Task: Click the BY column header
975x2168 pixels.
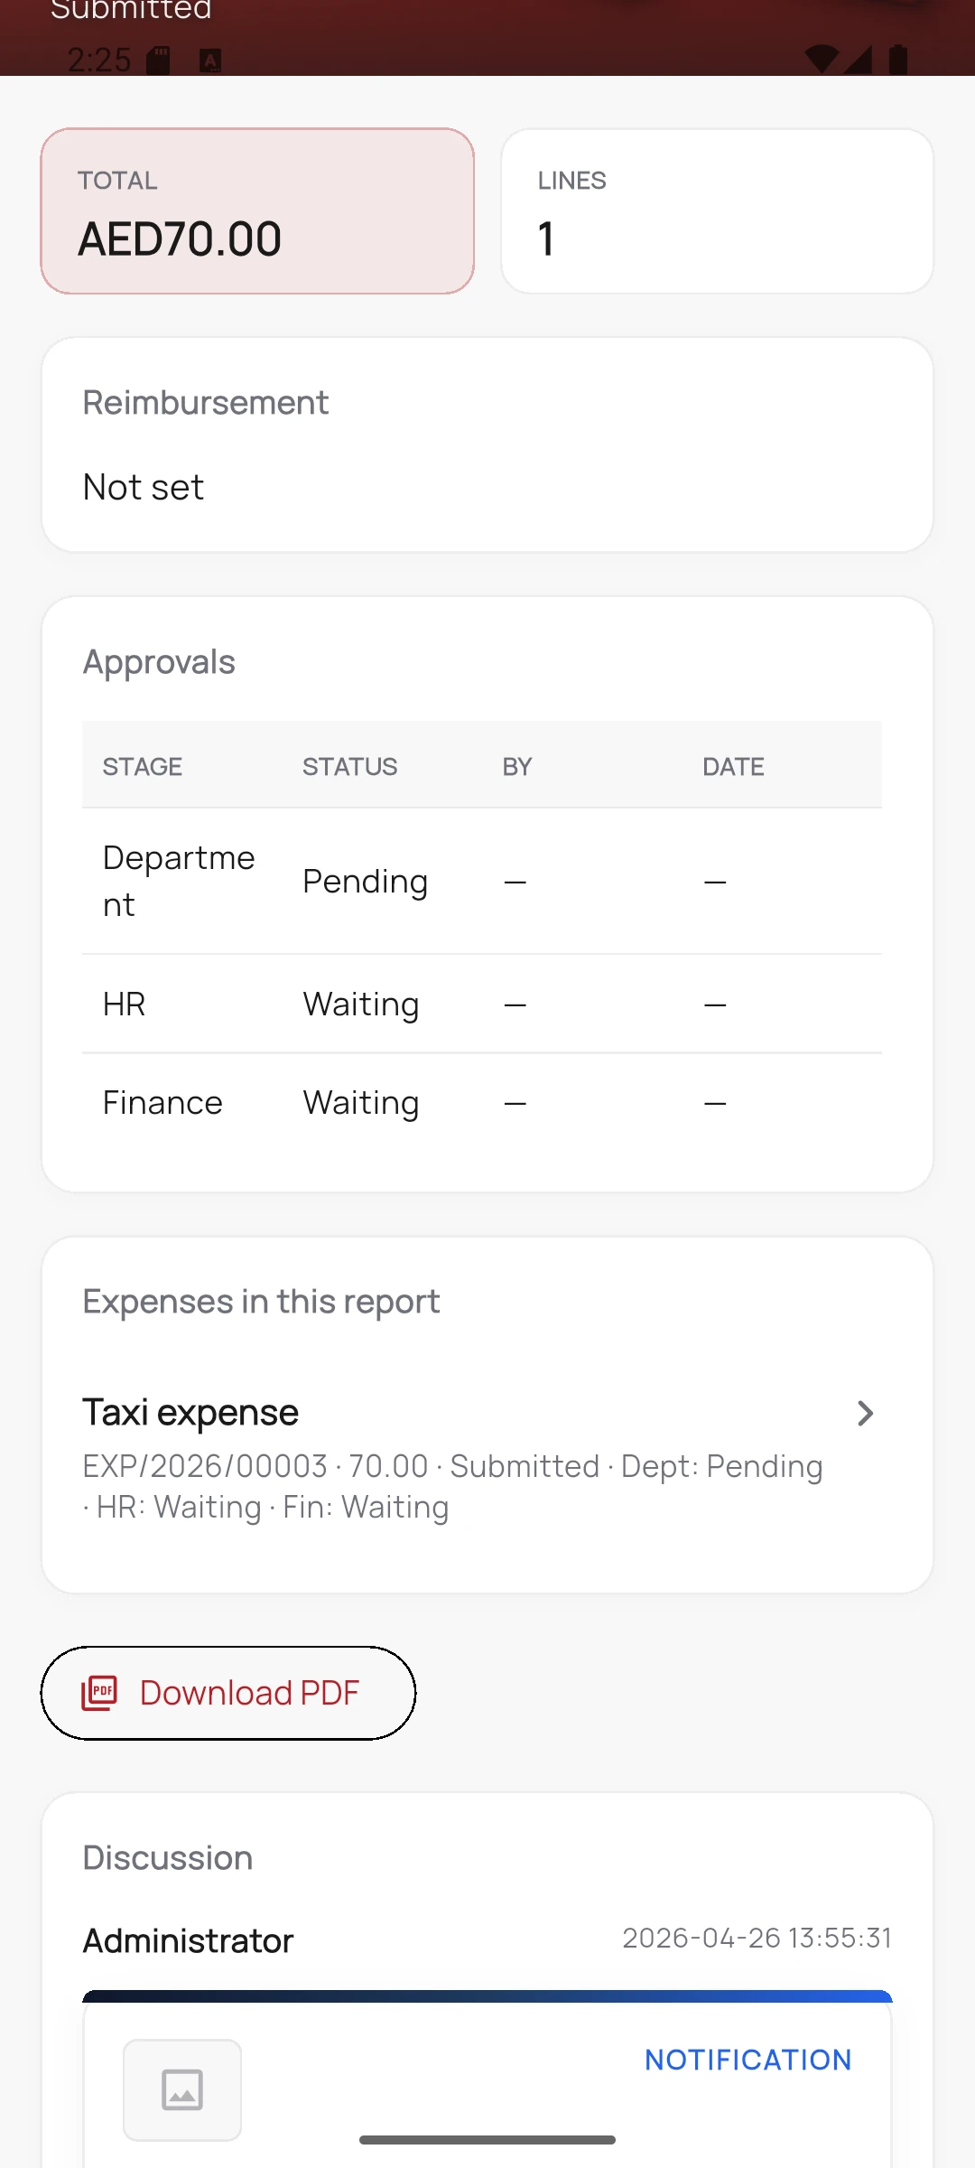Action: (517, 766)
